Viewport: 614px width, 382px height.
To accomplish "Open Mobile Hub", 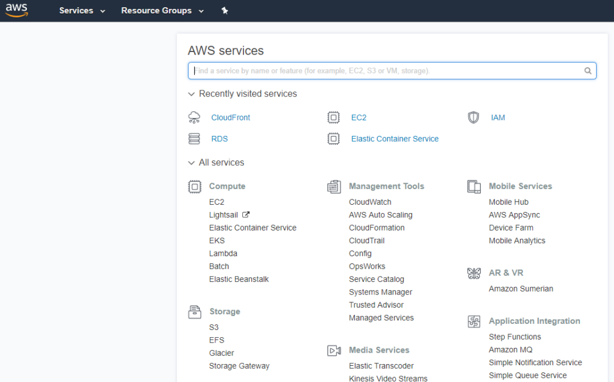I will 508,202.
